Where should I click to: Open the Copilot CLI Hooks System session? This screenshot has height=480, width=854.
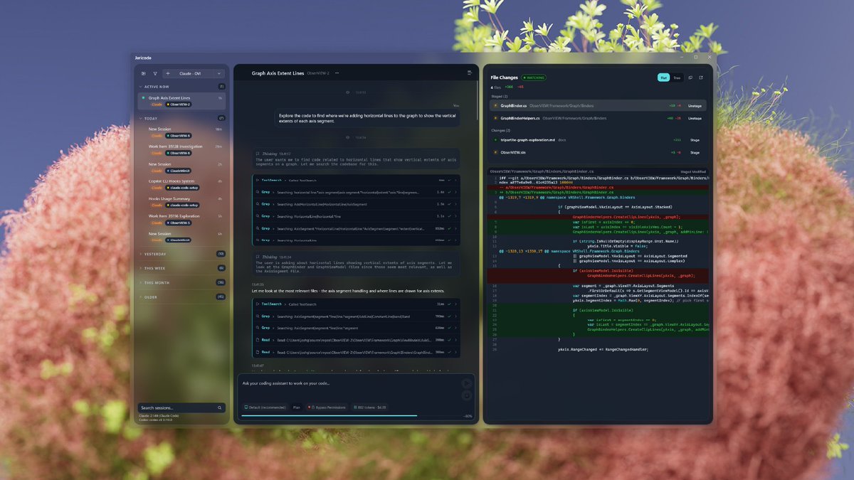[x=181, y=184]
